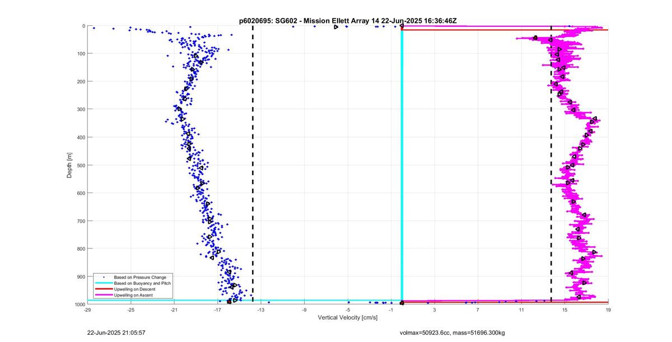Click the timestamp '22-Jun-2025 21:05:57'

click(116, 332)
